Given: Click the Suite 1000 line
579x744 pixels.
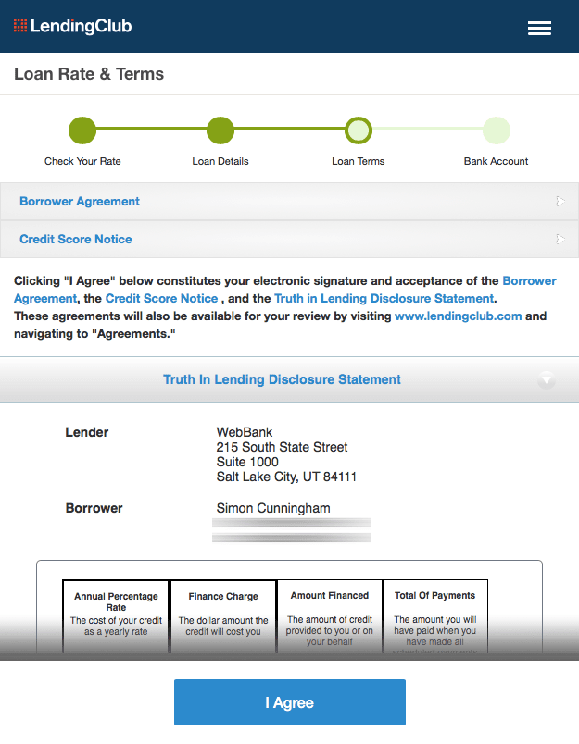Looking at the screenshot, I should tap(247, 462).
